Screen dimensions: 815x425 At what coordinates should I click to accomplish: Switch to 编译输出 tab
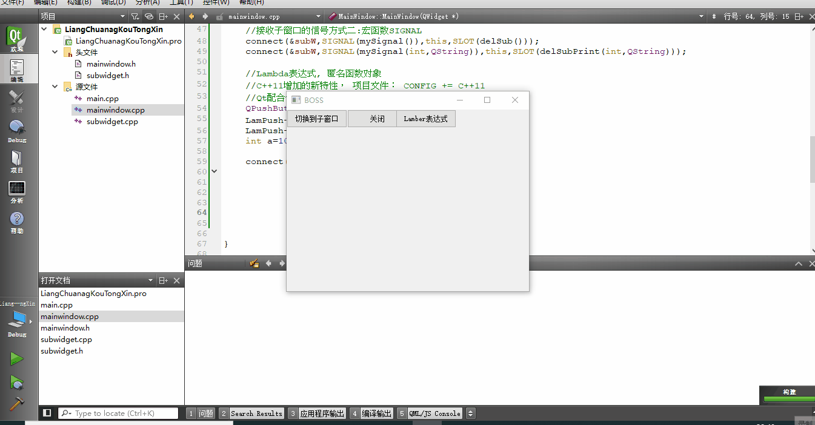tap(371, 413)
